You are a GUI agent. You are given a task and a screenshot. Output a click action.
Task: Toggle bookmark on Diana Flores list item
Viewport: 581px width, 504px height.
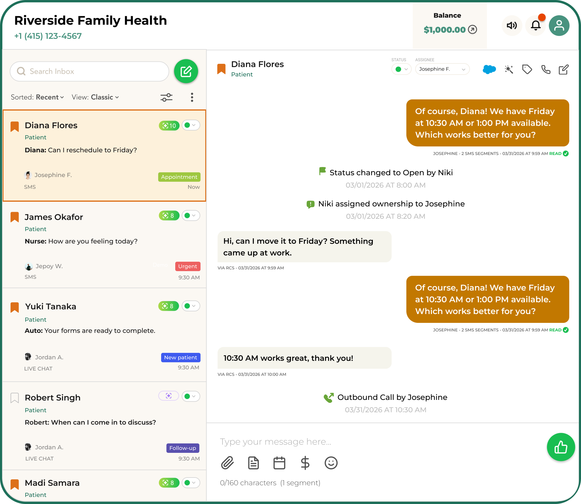pyautogui.click(x=15, y=127)
